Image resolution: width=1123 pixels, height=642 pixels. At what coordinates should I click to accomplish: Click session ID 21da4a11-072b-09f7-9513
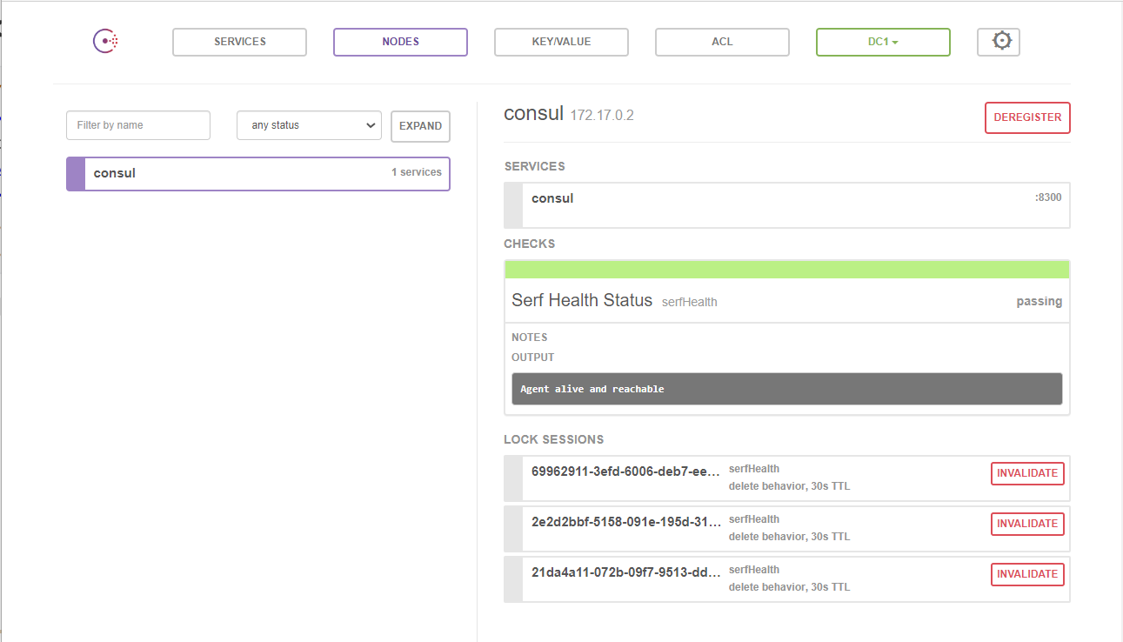[x=626, y=572]
